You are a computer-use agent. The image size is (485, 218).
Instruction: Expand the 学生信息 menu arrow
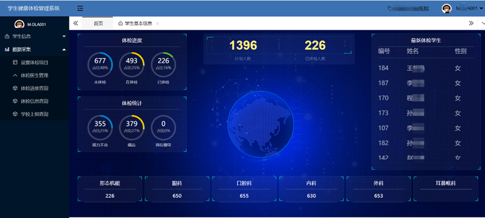coord(64,36)
